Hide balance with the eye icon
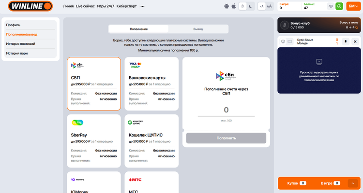 [x=331, y=6]
